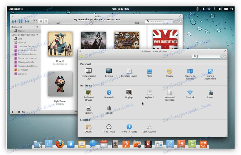Open Soporte de idiomas settings

(190, 74)
